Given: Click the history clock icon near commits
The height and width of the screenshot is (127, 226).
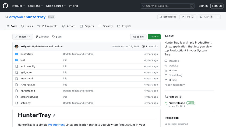Looking at the screenshot, I should (x=143, y=47).
